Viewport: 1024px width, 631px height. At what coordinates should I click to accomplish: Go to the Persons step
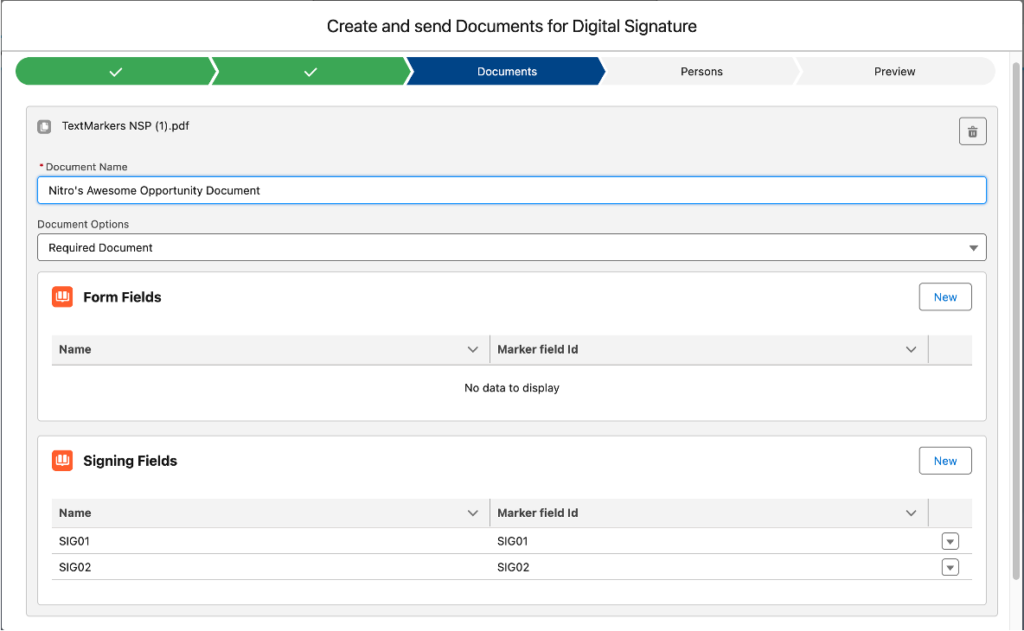[x=701, y=72]
